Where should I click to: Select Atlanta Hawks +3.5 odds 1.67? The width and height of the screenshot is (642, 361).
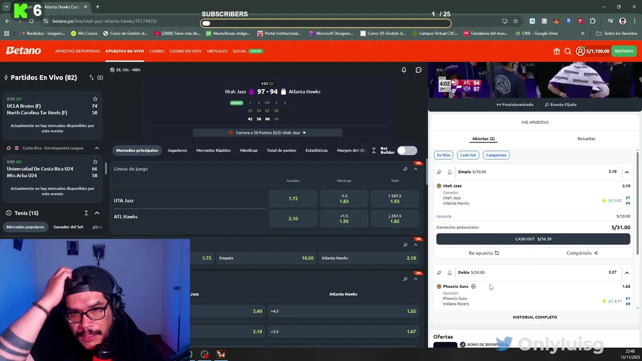[x=343, y=331]
